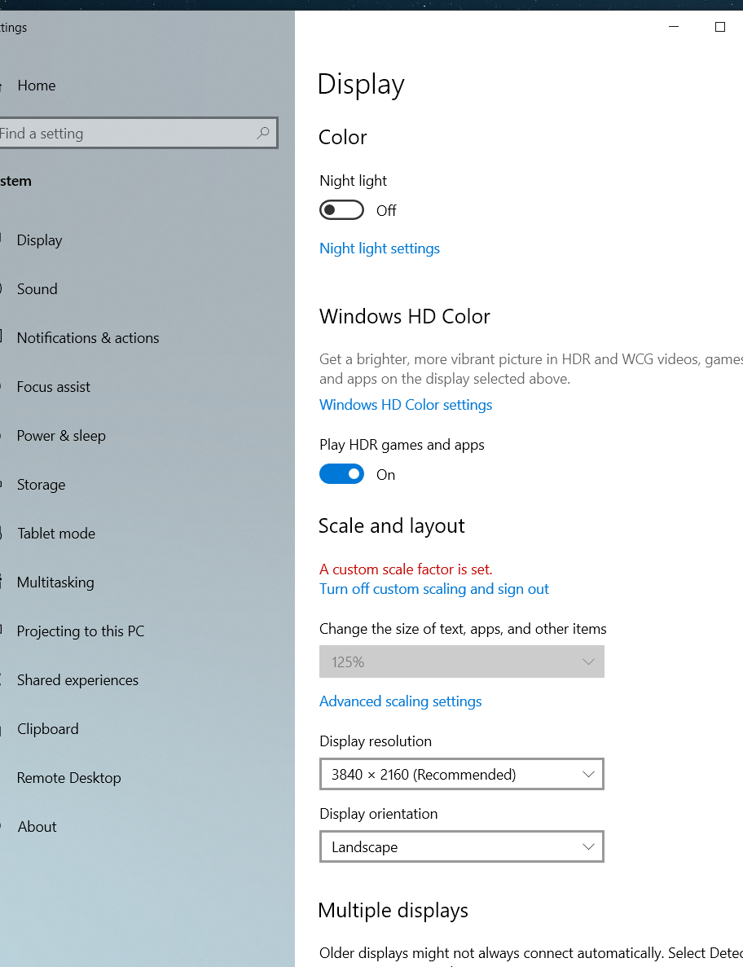Image resolution: width=743 pixels, height=967 pixels.
Task: Select Focus assist in the sidebar
Action: (x=54, y=387)
